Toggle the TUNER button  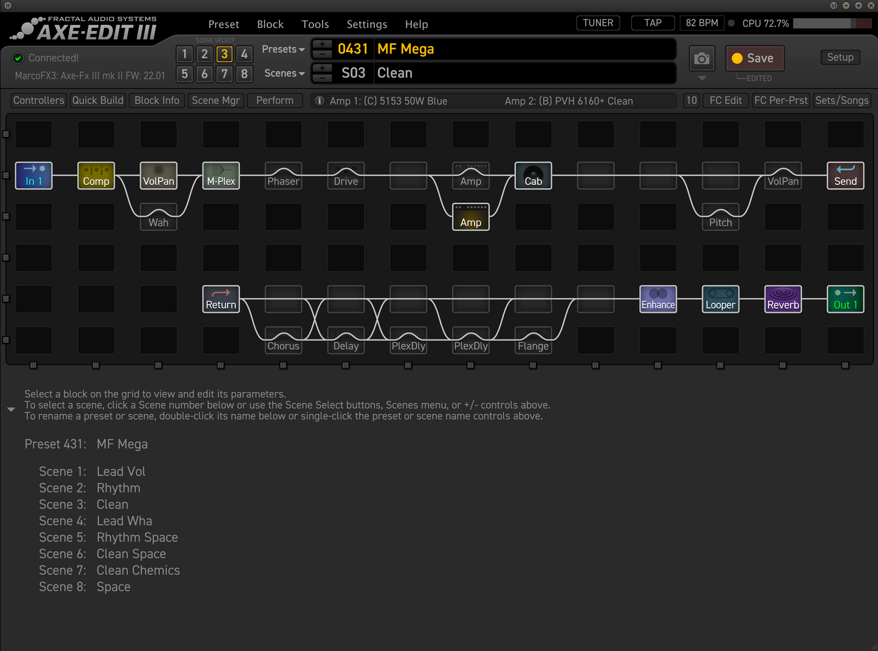click(598, 23)
